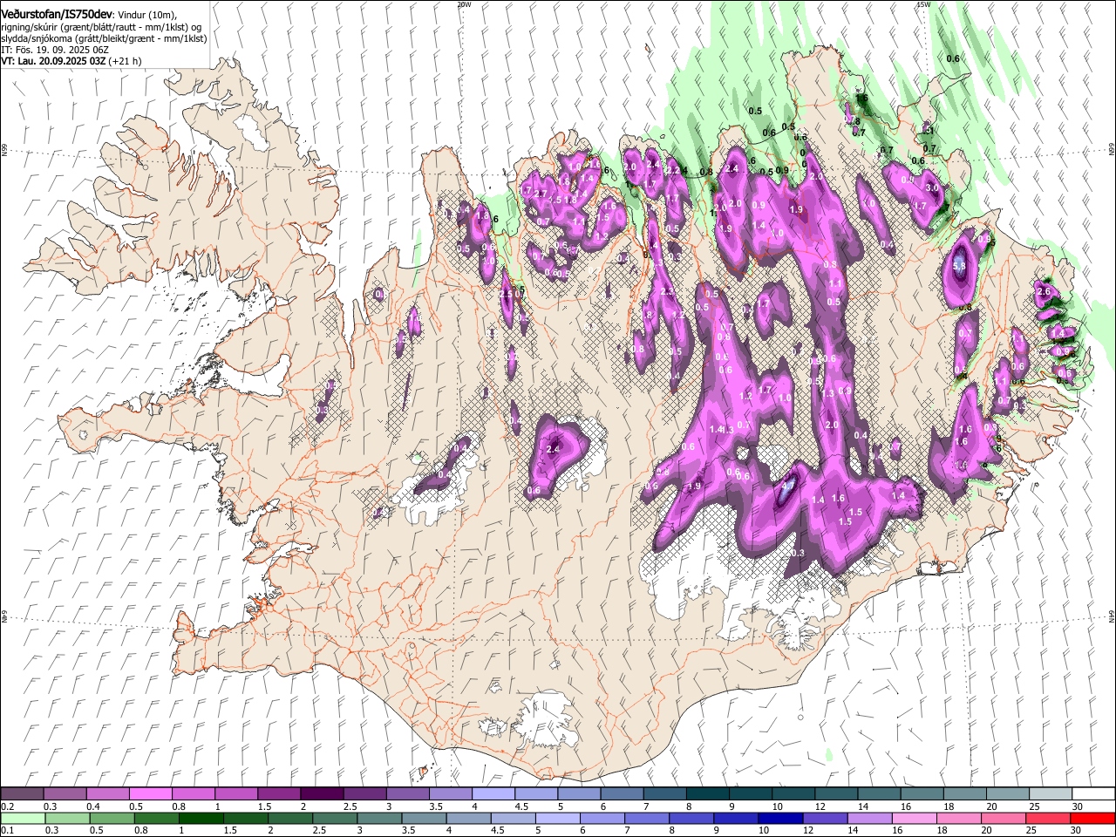Click the 'rigning/skúrir' legend description line

click(x=101, y=26)
